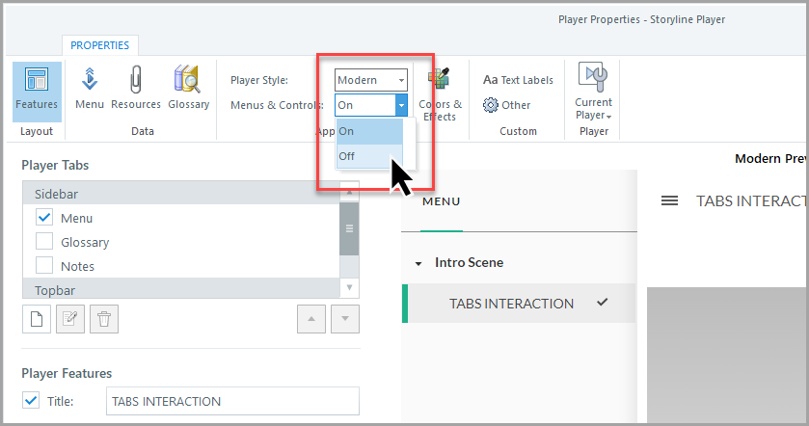Select the MENU tab in preview sidebar
This screenshot has height=426, width=809.
coord(441,201)
